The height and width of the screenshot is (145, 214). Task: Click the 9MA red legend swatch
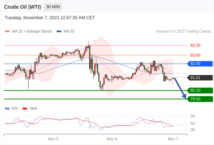pyautogui.click(x=25, y=109)
